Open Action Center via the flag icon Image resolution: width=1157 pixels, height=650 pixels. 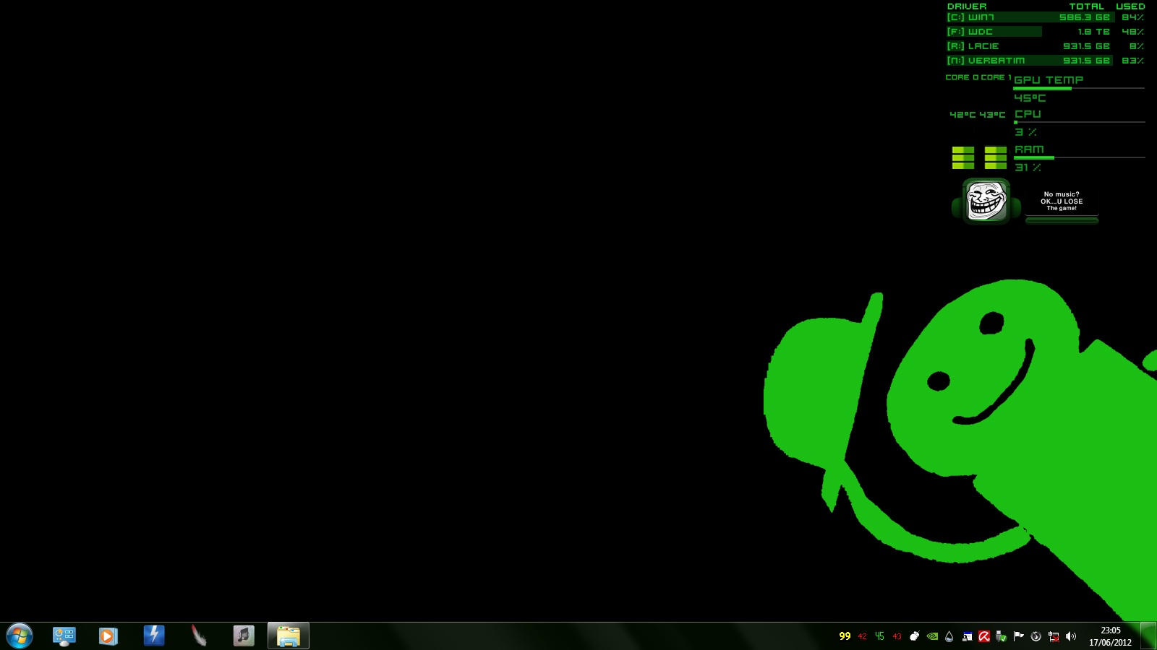[1018, 636]
